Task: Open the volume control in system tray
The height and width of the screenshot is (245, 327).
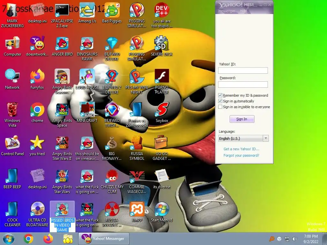Action: 295,239
